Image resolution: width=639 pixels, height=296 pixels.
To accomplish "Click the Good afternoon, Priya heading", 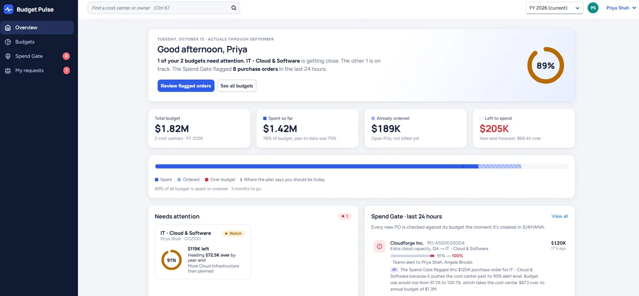I will coord(202,49).
